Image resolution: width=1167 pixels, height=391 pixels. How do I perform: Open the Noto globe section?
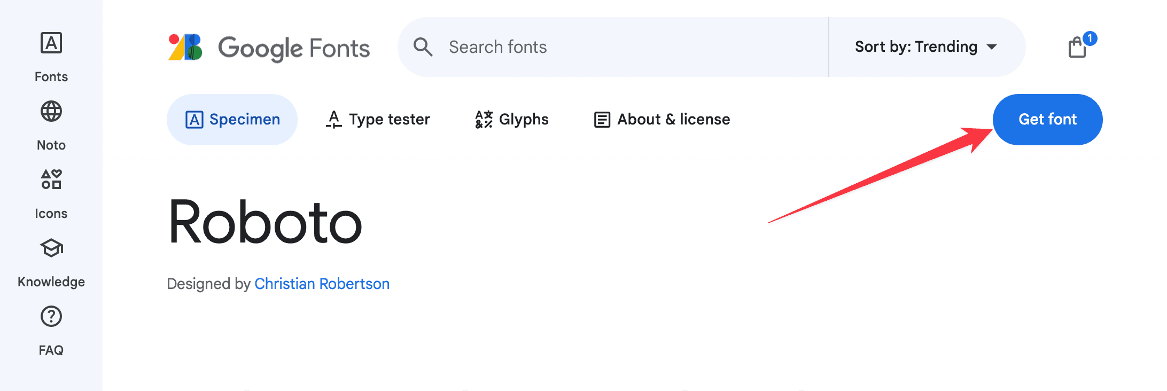click(51, 126)
